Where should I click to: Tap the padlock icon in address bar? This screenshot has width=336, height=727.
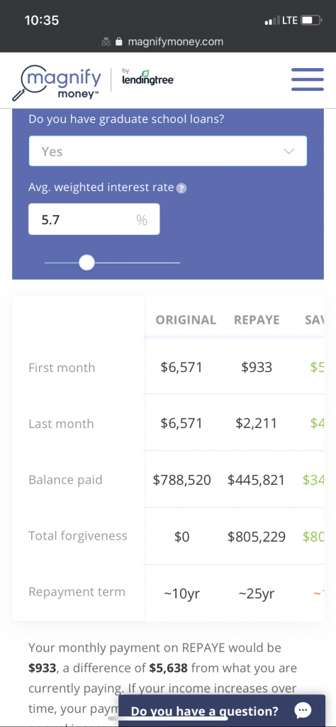click(x=119, y=42)
